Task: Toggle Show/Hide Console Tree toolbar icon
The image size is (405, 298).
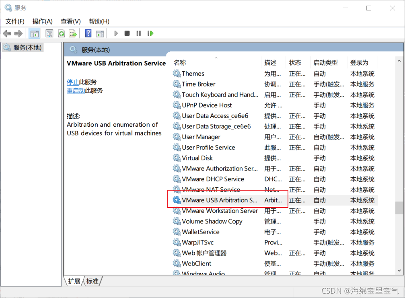Action: point(34,33)
